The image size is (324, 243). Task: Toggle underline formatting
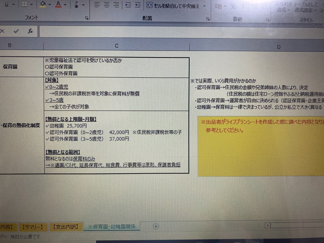[6, 4]
